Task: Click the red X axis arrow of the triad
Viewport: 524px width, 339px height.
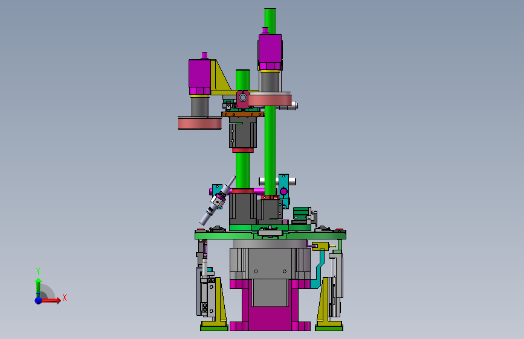Action: click(x=51, y=300)
